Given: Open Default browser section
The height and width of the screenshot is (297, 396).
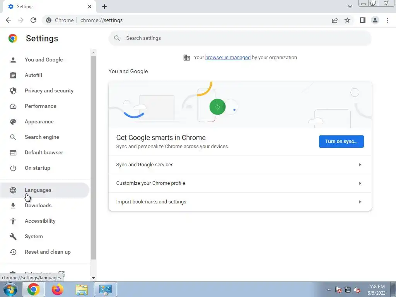Looking at the screenshot, I should coord(45,152).
